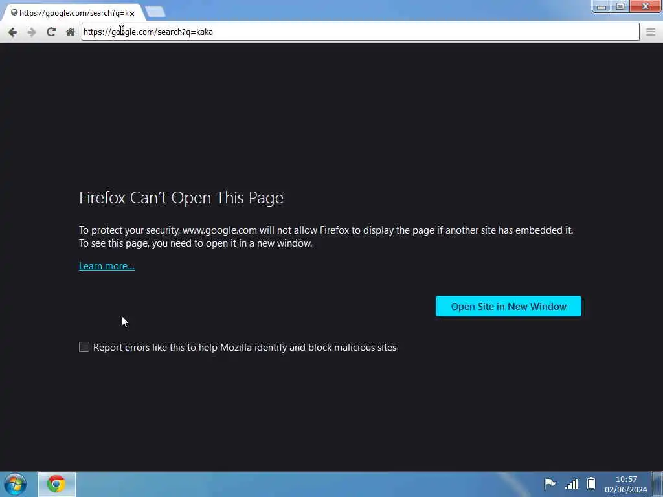Viewport: 663px width, 497px height.
Task: Maximize the browser window
Action: click(620, 6)
